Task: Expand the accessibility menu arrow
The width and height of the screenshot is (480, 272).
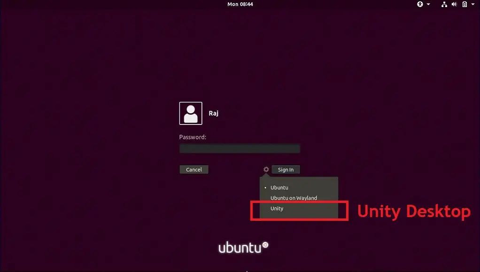Action: tap(428, 4)
